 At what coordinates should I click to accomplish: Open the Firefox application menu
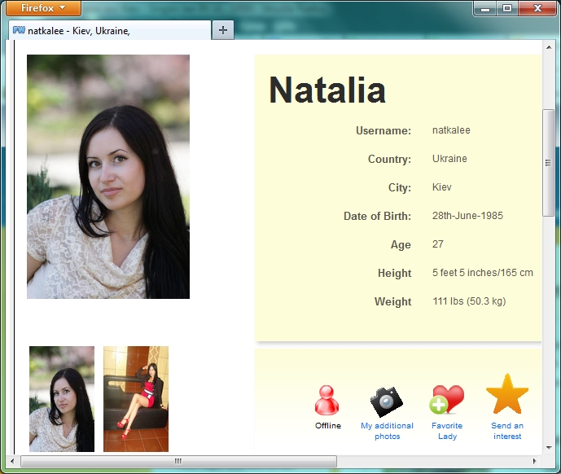point(43,8)
